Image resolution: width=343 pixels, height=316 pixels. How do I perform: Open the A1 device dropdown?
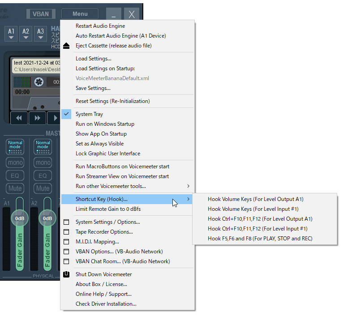click(x=11, y=34)
